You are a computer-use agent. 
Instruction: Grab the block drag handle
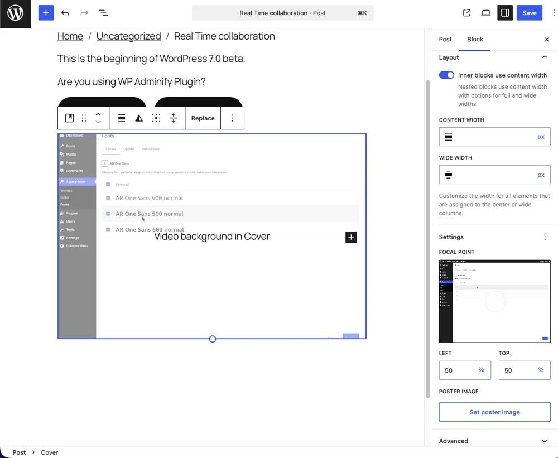[84, 118]
